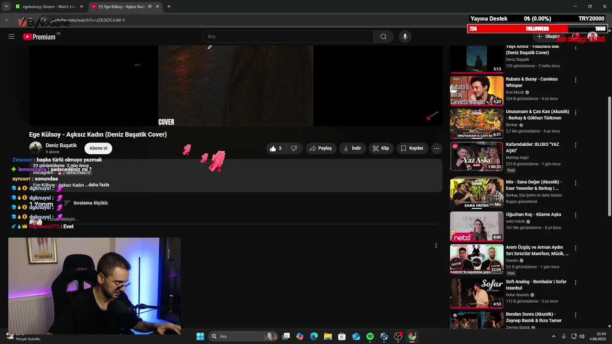Switch to Chrome in the taskbar
This screenshot has width=612, height=344.
click(x=412, y=336)
